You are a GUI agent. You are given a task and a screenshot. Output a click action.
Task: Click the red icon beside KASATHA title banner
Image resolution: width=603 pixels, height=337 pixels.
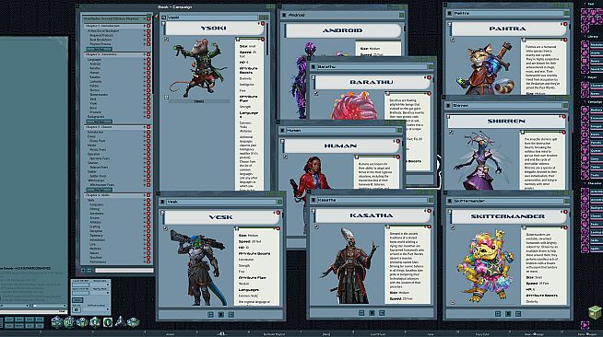[429, 211]
